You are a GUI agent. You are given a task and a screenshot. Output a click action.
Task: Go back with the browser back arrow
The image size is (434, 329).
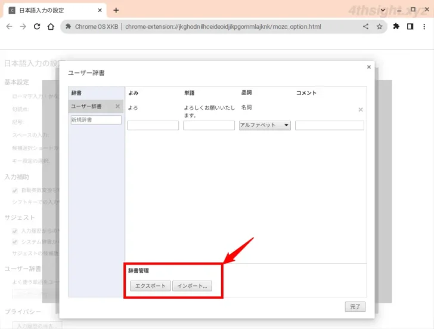coord(9,26)
